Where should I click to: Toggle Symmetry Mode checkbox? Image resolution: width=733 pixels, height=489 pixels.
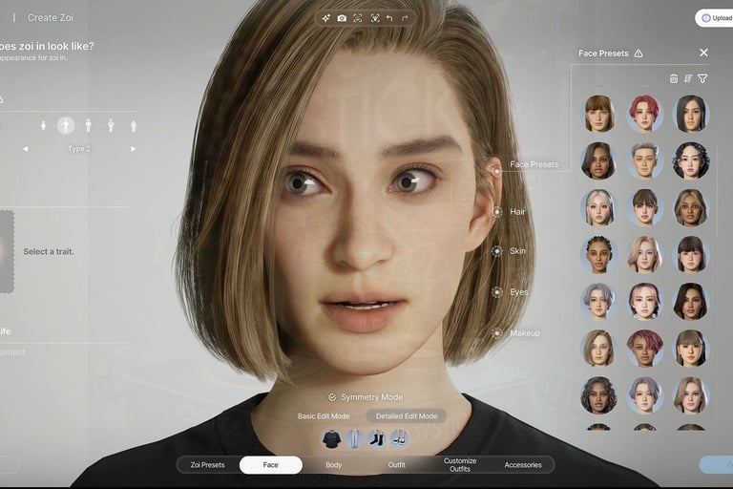tap(332, 397)
